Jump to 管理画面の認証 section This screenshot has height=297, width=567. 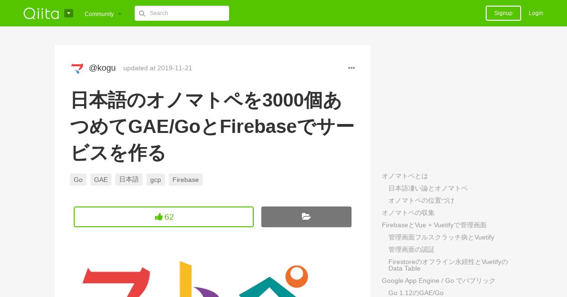click(412, 249)
